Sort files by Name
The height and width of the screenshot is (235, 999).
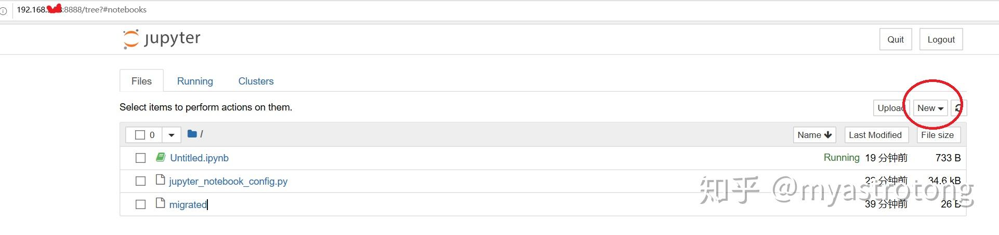click(814, 135)
